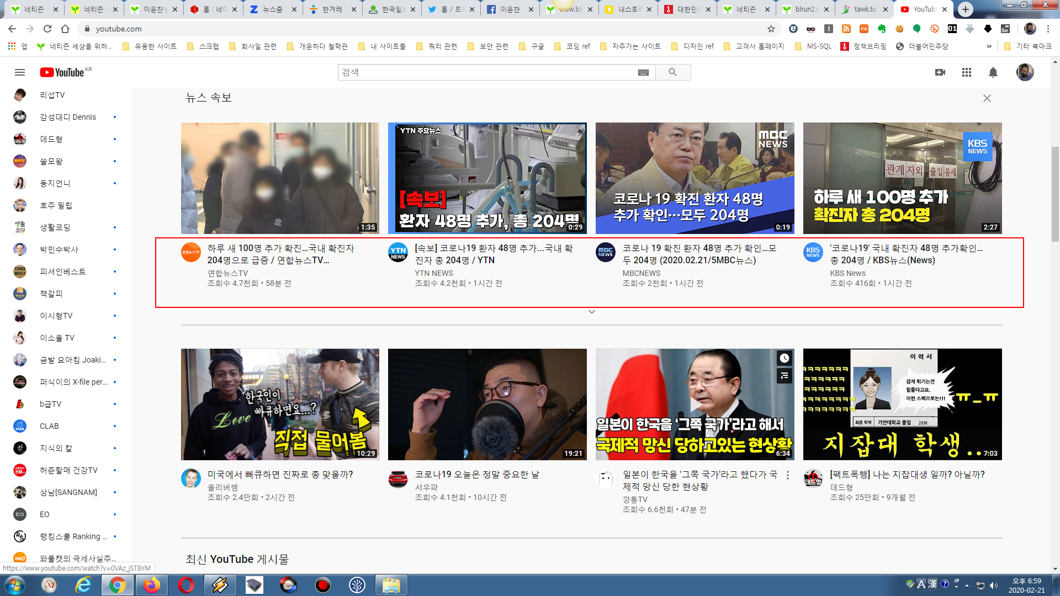The height and width of the screenshot is (596, 1060).
Task: Open the 코로나19 오늘은 정말 중요한 날 title
Action: click(477, 475)
